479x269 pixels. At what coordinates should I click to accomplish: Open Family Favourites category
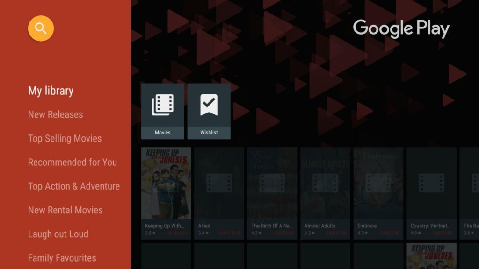(x=62, y=258)
